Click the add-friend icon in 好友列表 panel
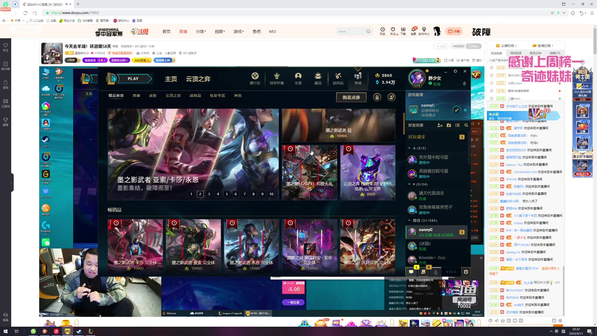597x336 pixels. pyautogui.click(x=440, y=125)
